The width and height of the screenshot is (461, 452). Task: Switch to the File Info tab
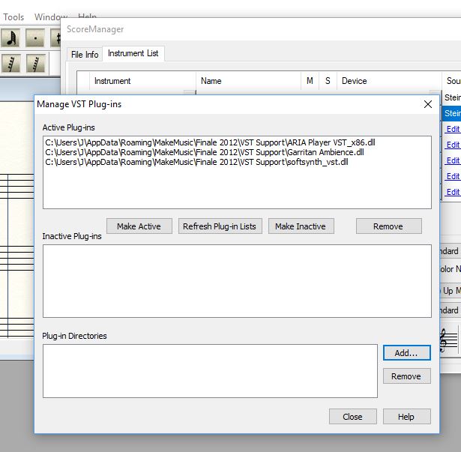click(x=85, y=55)
